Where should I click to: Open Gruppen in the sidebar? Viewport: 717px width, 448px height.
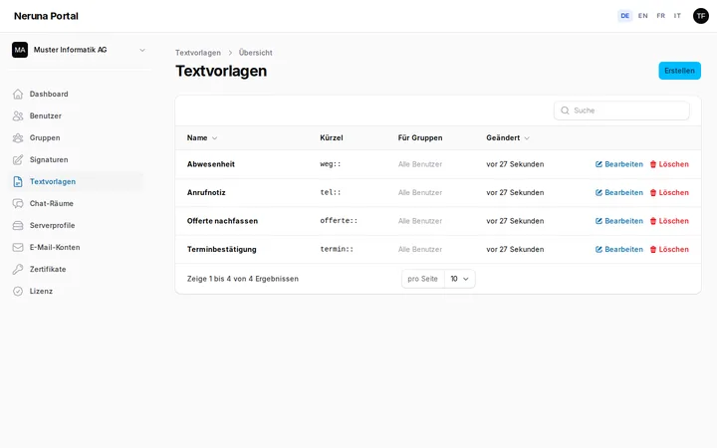[77, 138]
